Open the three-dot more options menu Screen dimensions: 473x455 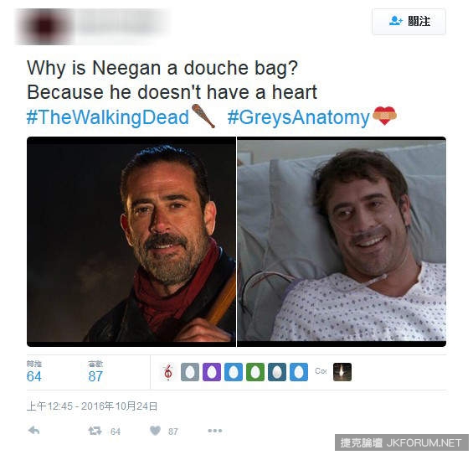[x=215, y=431]
